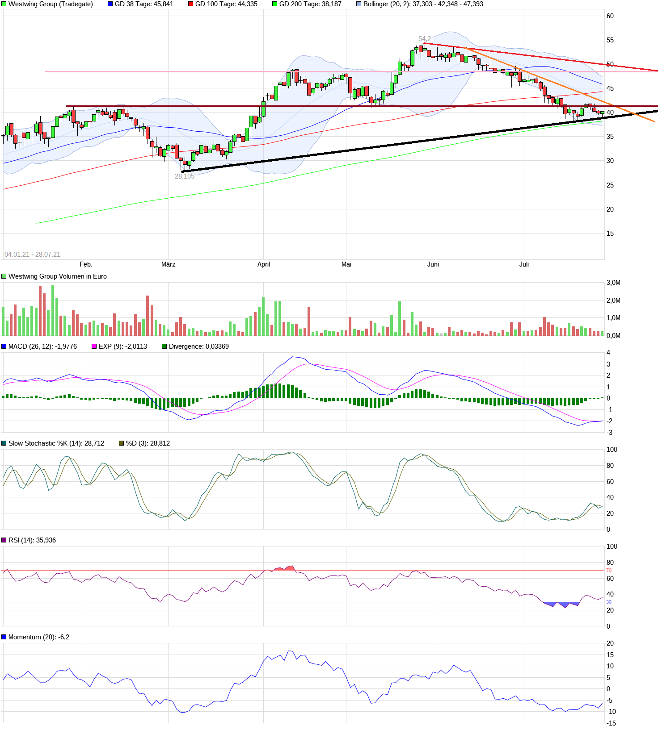
Task: Click the 'Momentum (20): -6,2' label
Action: pyautogui.click(x=39, y=637)
